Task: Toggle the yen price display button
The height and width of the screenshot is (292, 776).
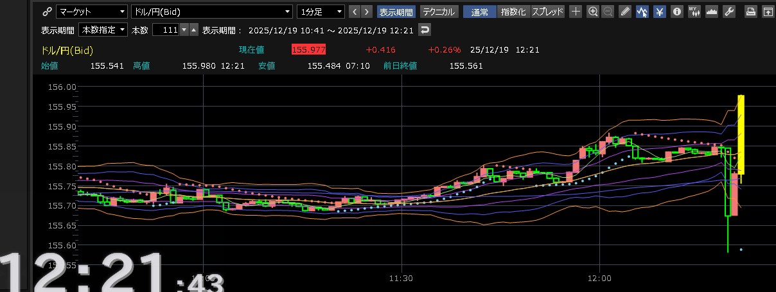Action: coord(659,12)
